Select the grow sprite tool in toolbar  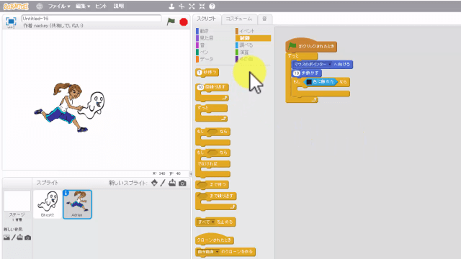pyautogui.click(x=192, y=6)
